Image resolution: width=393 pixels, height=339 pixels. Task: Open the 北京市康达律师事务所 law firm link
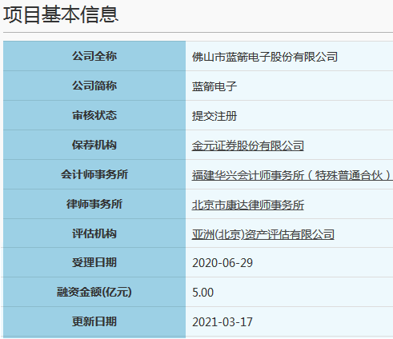pos(247,205)
